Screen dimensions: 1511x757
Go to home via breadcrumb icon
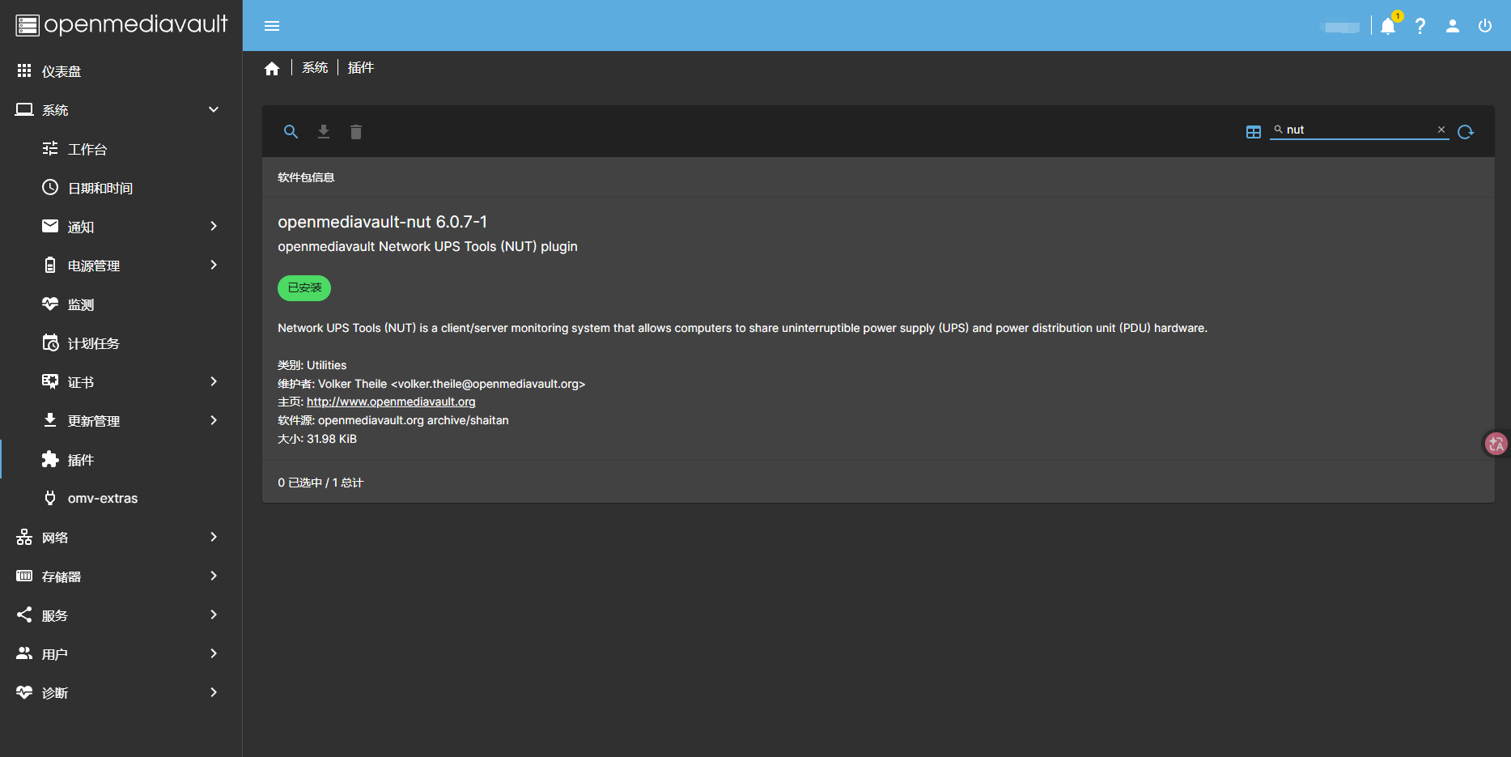point(272,68)
